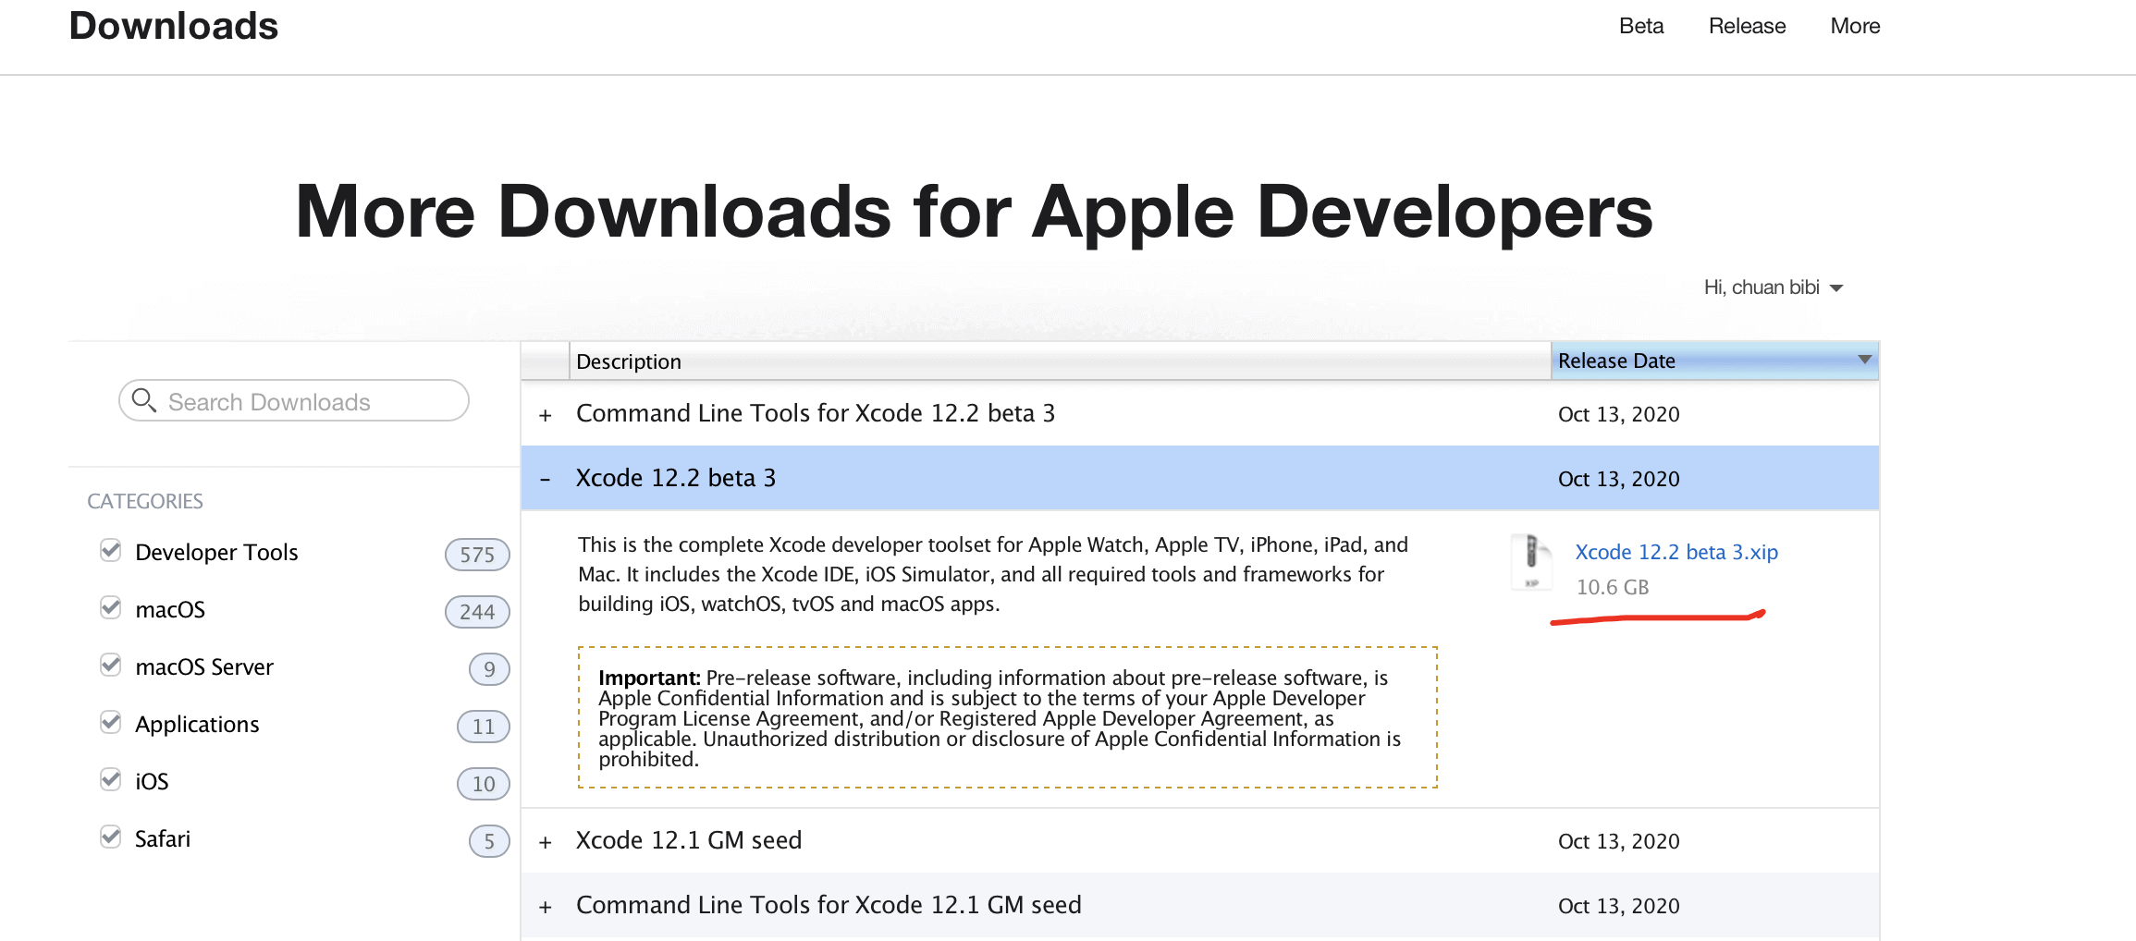Click the 244 count badge for macOS
Image resolution: width=2136 pixels, height=941 pixels.
(477, 612)
